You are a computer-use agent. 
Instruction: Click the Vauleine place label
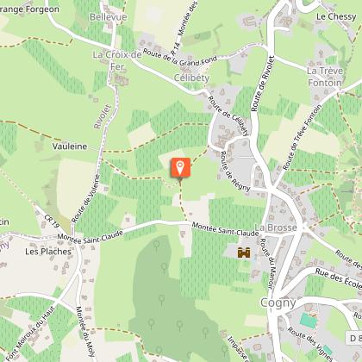(70, 147)
